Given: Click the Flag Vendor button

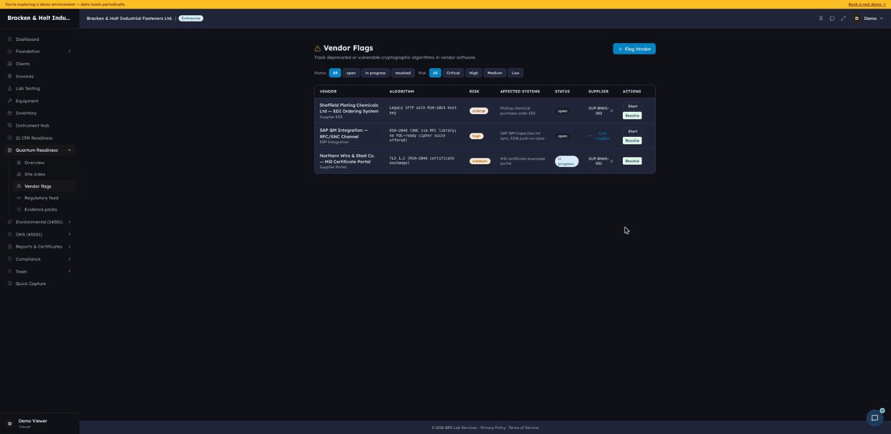Looking at the screenshot, I should [x=634, y=49].
